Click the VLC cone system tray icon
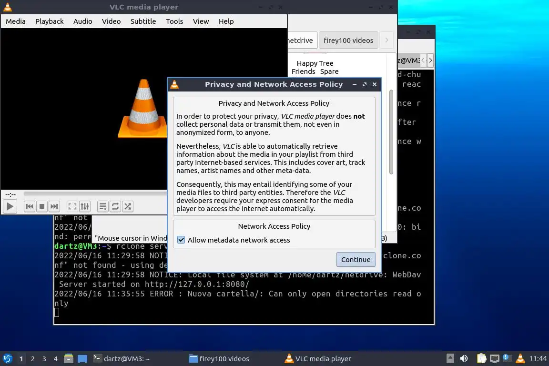This screenshot has width=549, height=366. click(x=520, y=358)
